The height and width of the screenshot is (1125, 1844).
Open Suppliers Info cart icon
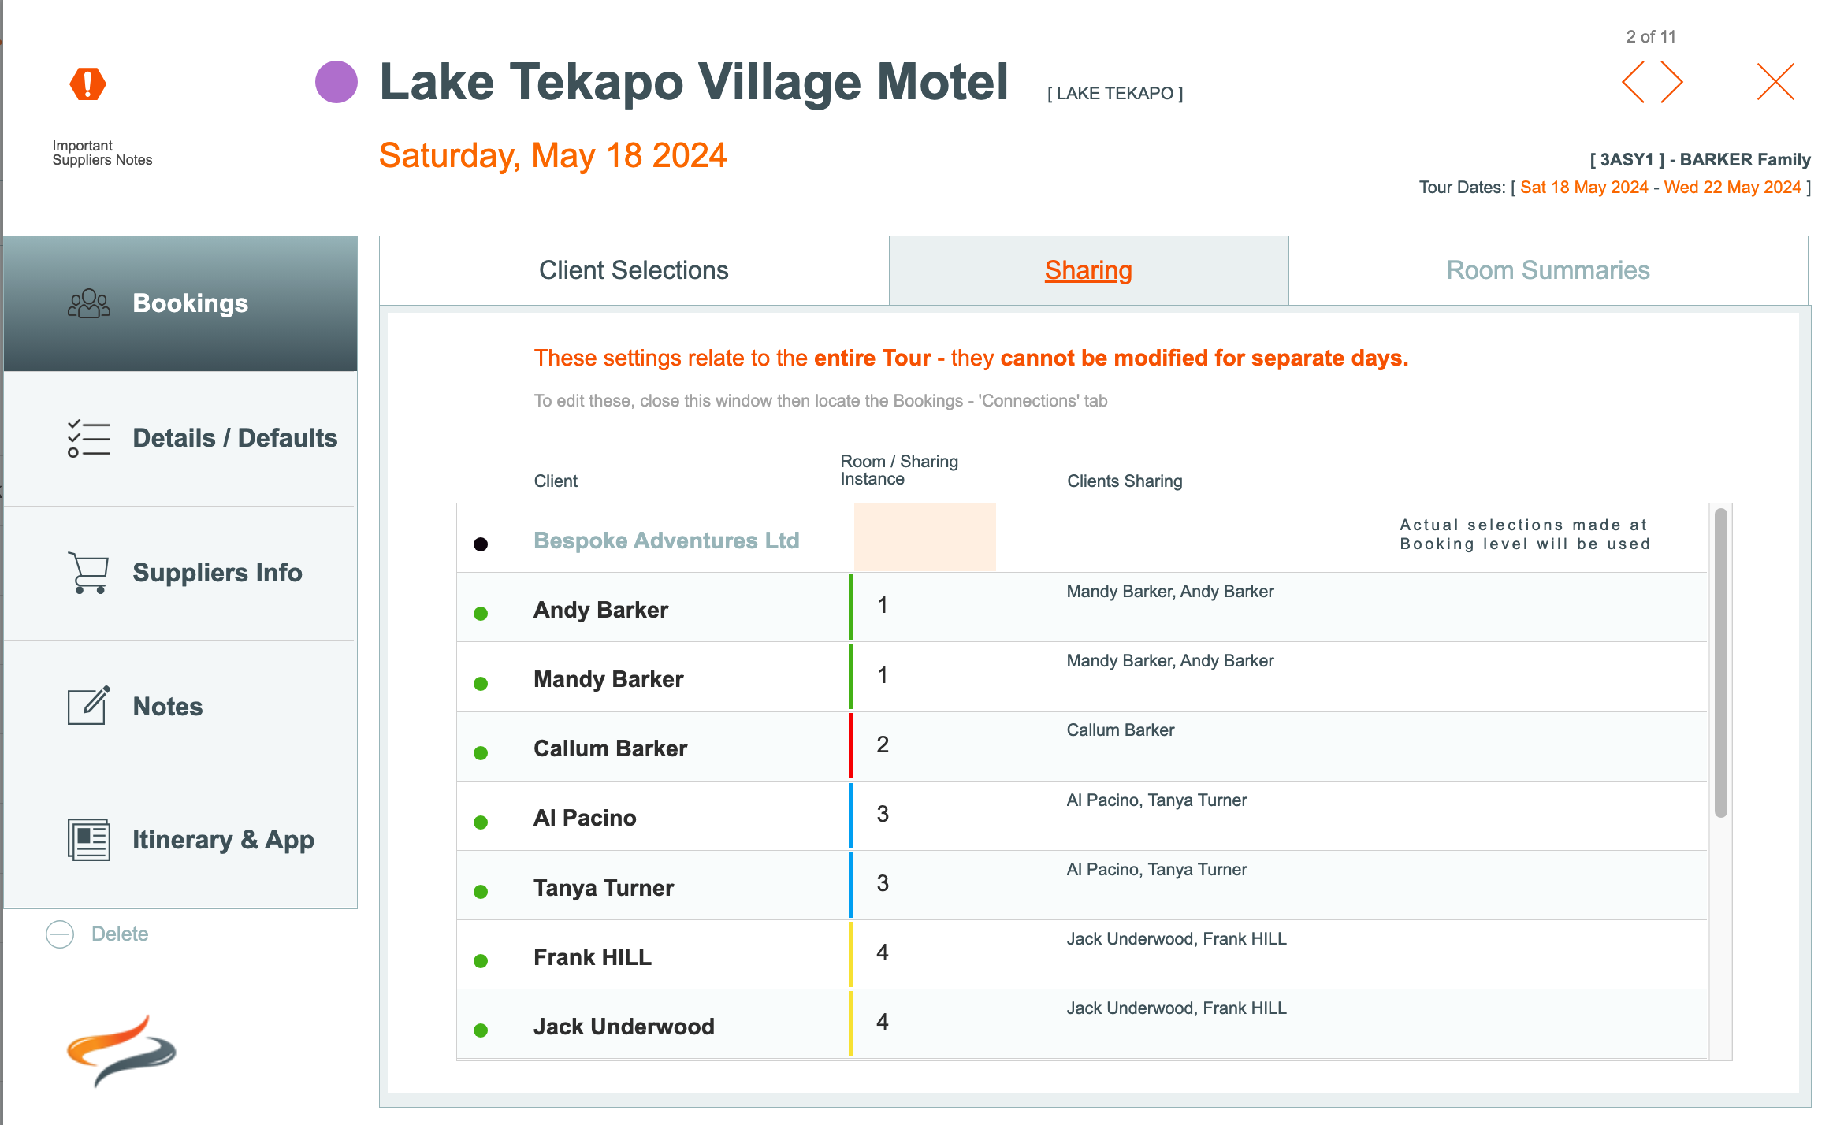[x=89, y=573]
